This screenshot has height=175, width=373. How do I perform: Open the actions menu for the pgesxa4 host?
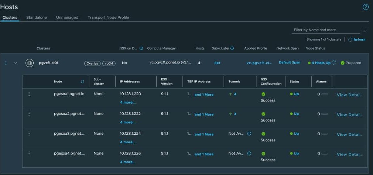coord(29,153)
